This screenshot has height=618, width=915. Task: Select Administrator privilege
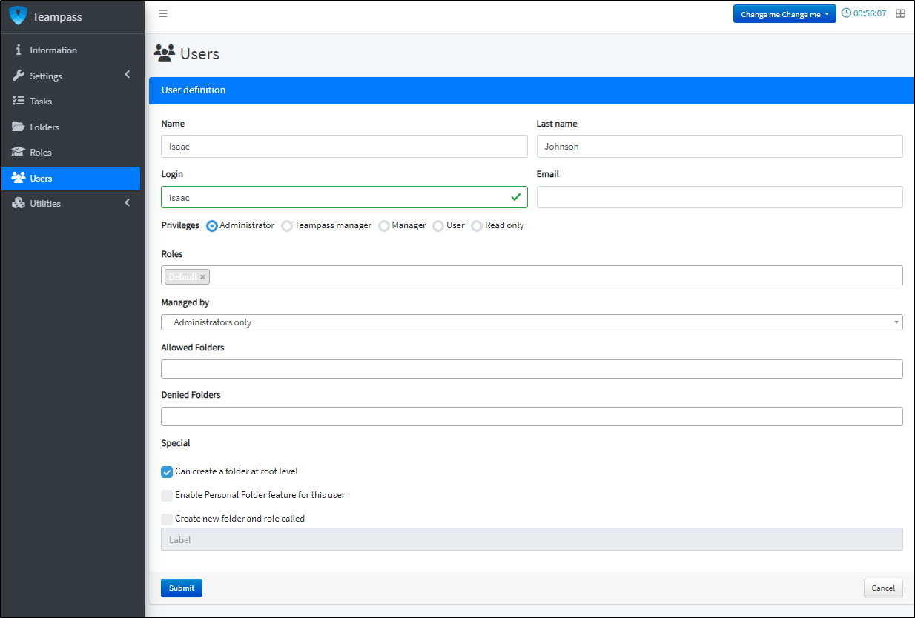tap(212, 226)
